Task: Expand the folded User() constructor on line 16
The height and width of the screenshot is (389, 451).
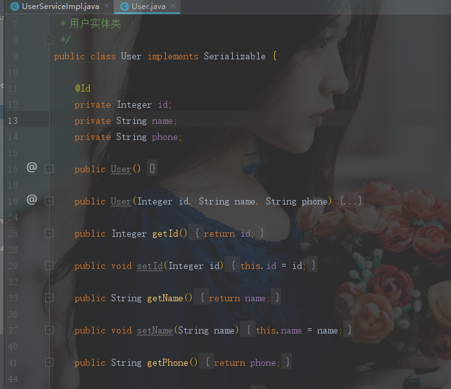Action: coord(49,169)
